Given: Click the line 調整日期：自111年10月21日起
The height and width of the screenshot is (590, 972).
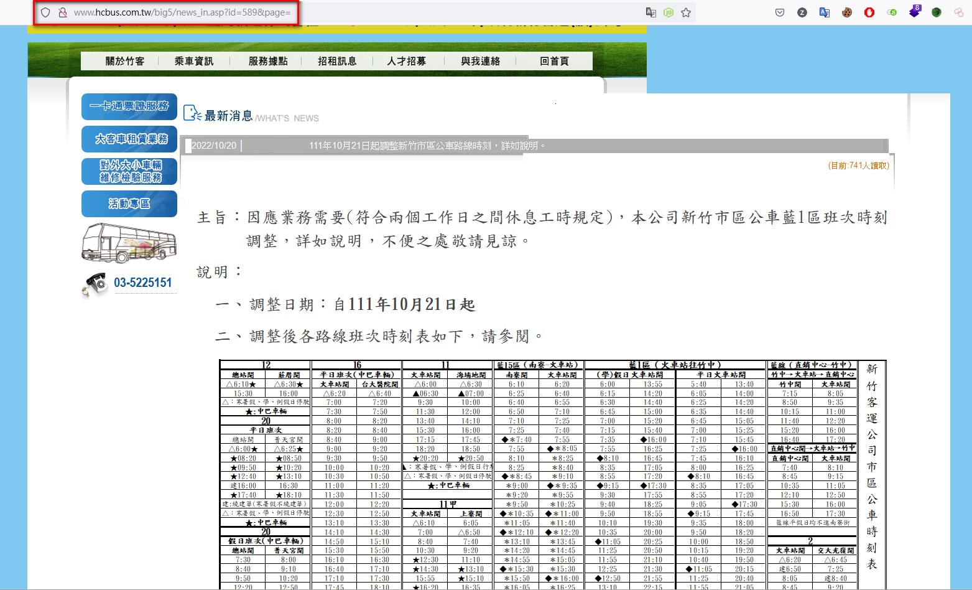Looking at the screenshot, I should (345, 304).
